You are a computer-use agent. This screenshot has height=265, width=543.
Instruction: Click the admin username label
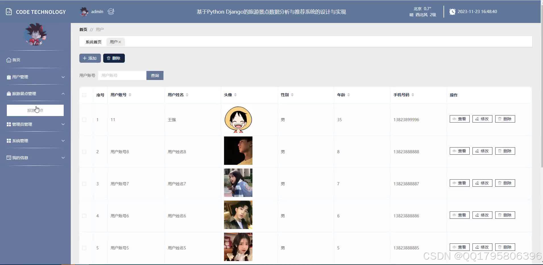(x=97, y=12)
